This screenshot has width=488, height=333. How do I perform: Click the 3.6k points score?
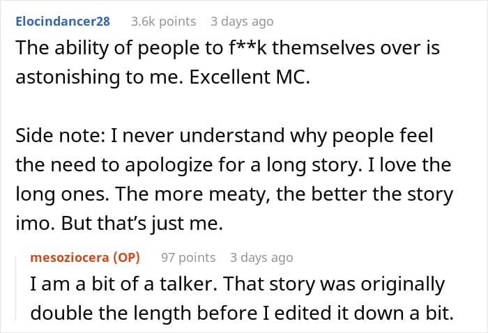163,21
